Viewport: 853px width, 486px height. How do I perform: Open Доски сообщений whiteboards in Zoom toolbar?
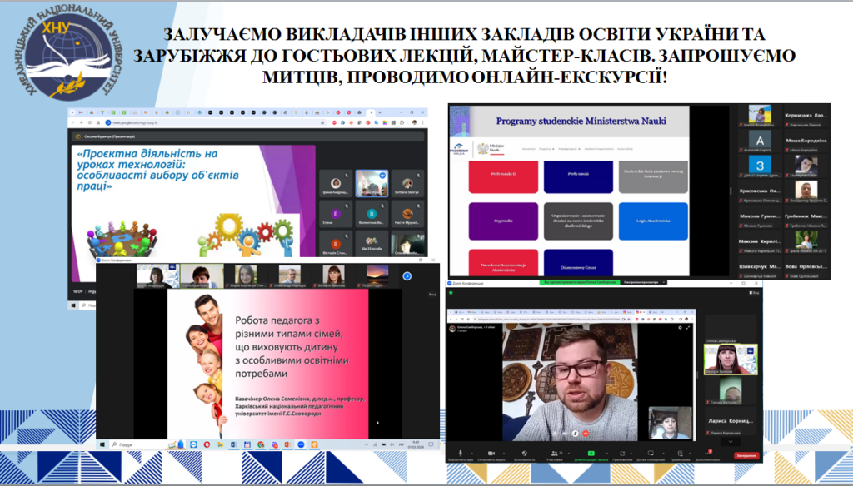coord(651,454)
